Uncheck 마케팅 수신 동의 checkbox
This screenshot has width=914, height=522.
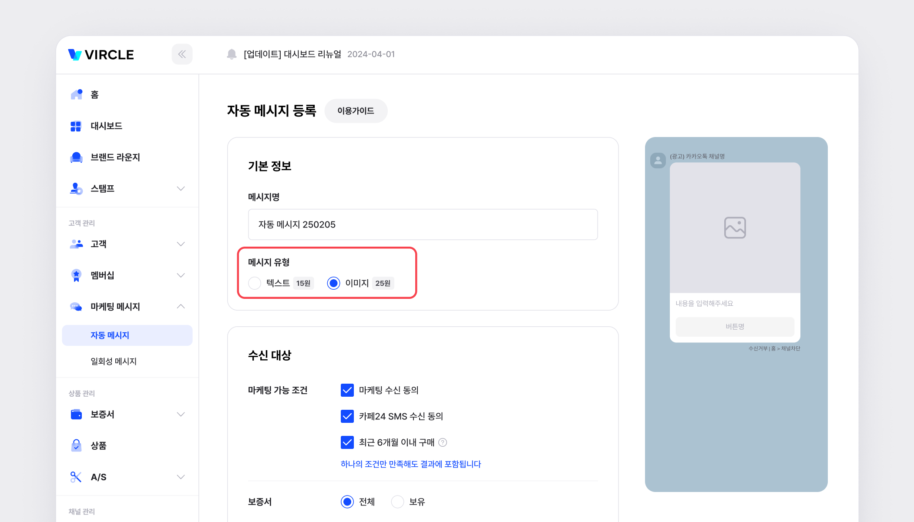[347, 390]
